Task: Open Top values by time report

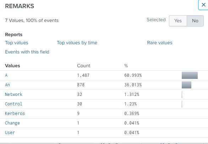Action: [x=77, y=43]
